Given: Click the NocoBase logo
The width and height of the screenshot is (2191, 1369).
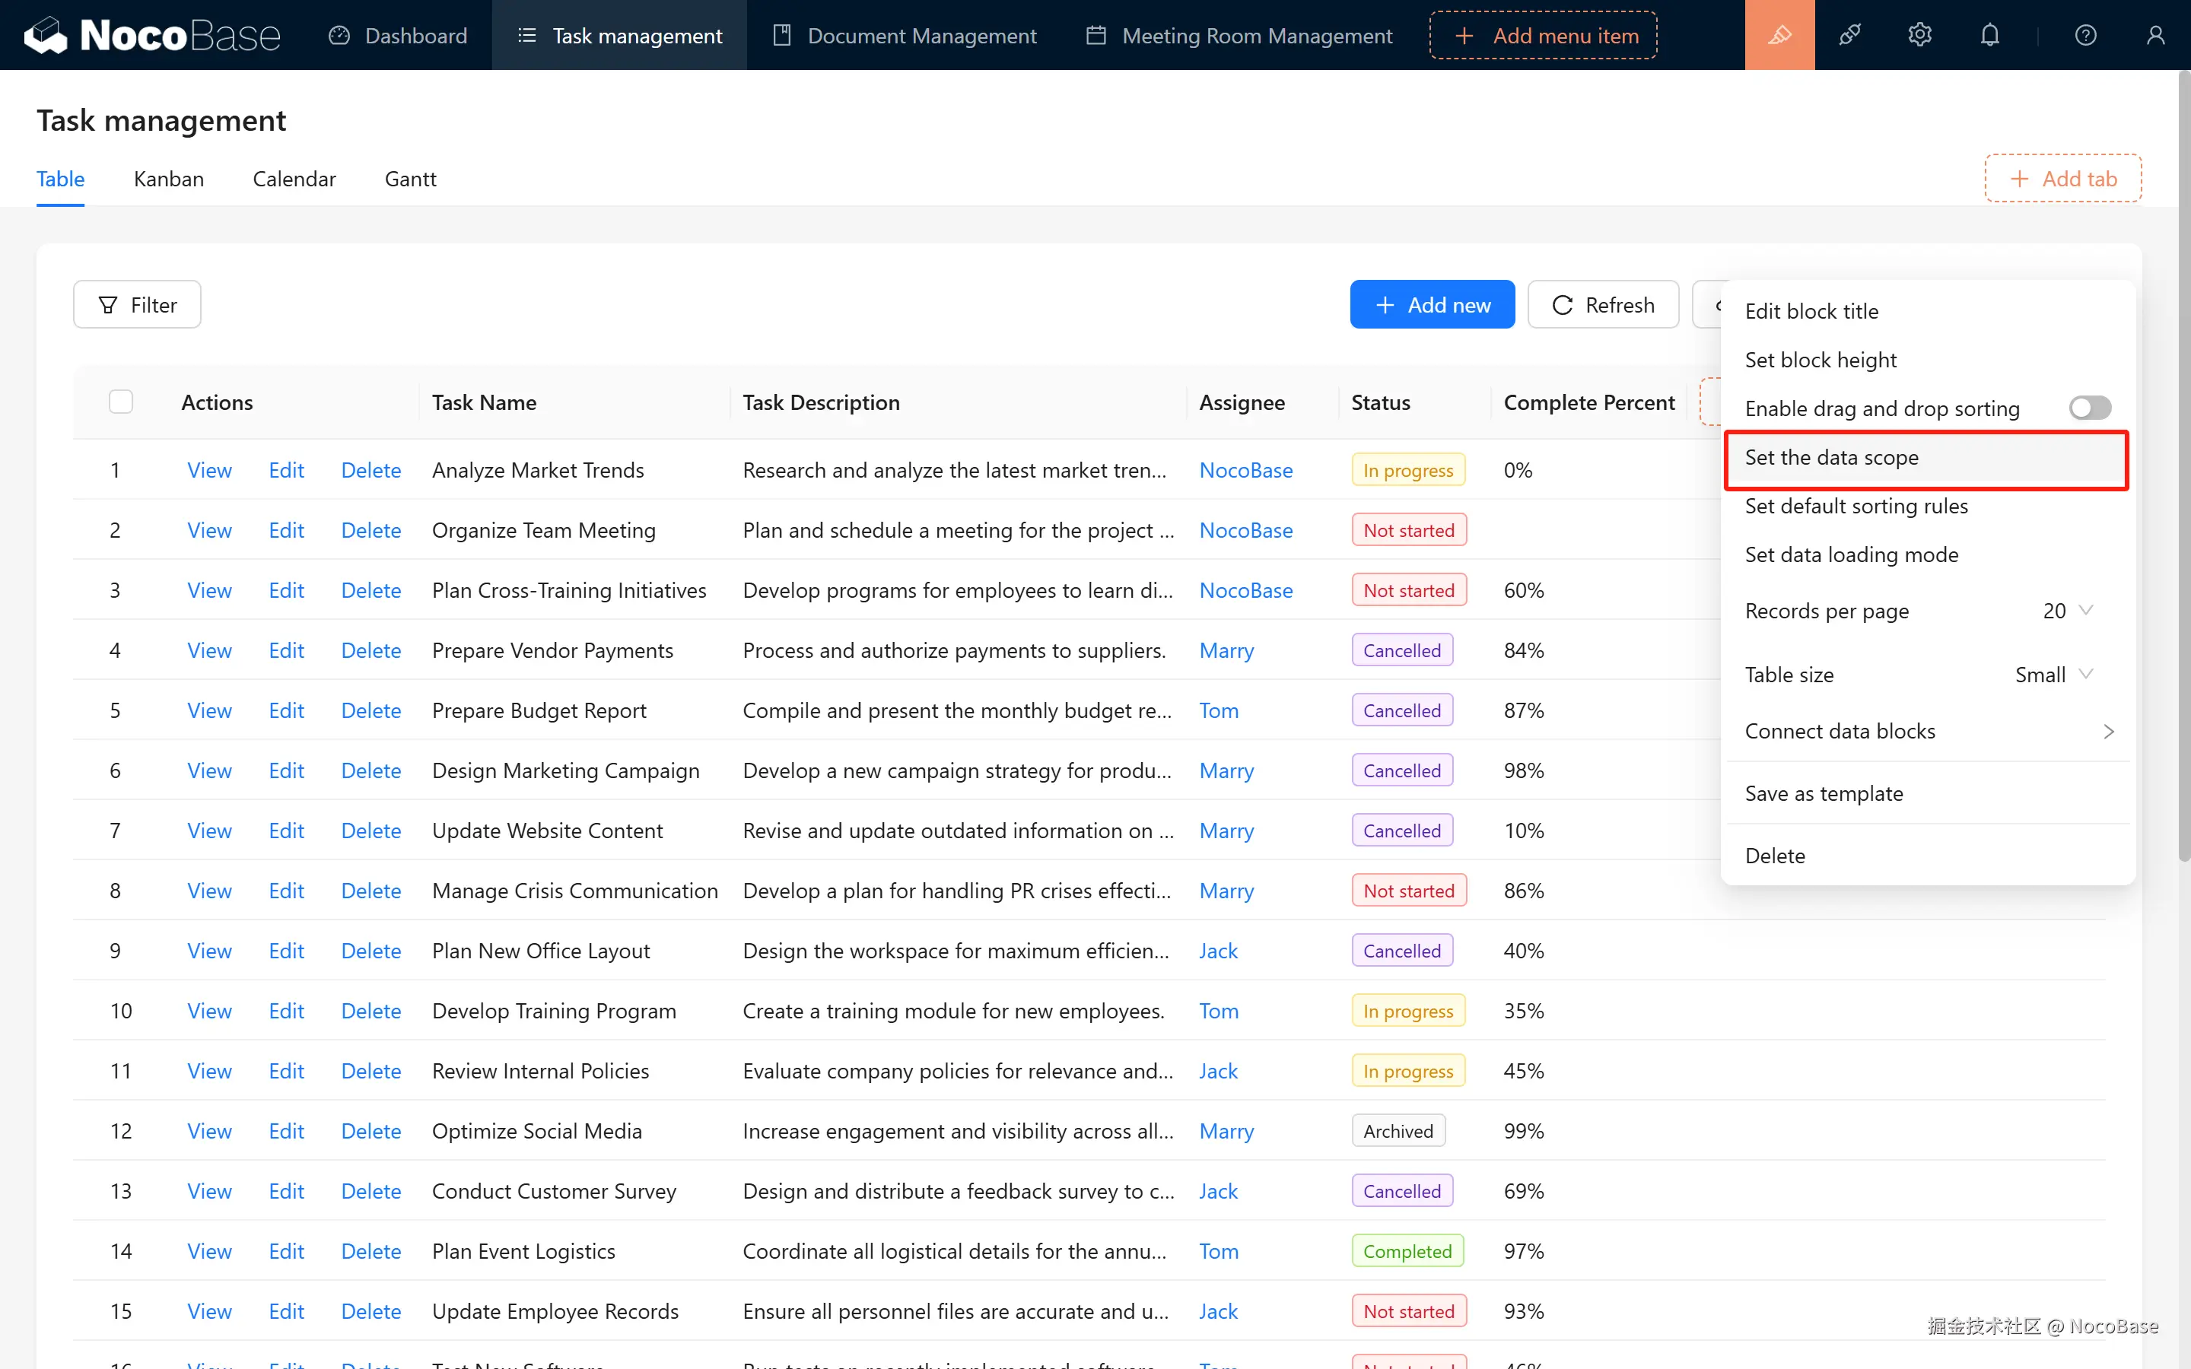Looking at the screenshot, I should tap(152, 35).
